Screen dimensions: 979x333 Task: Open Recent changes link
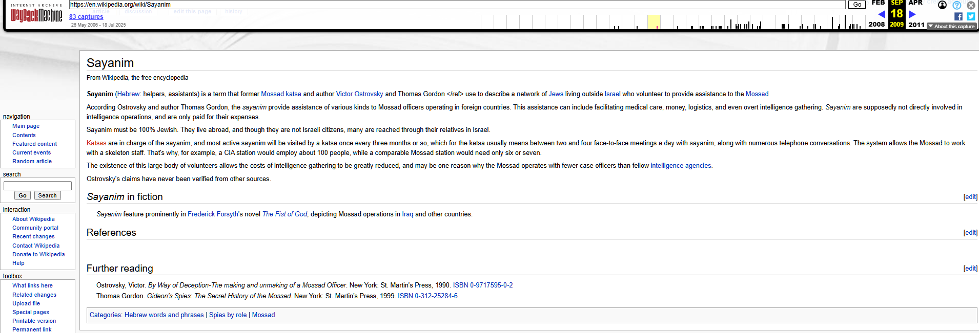(33, 236)
